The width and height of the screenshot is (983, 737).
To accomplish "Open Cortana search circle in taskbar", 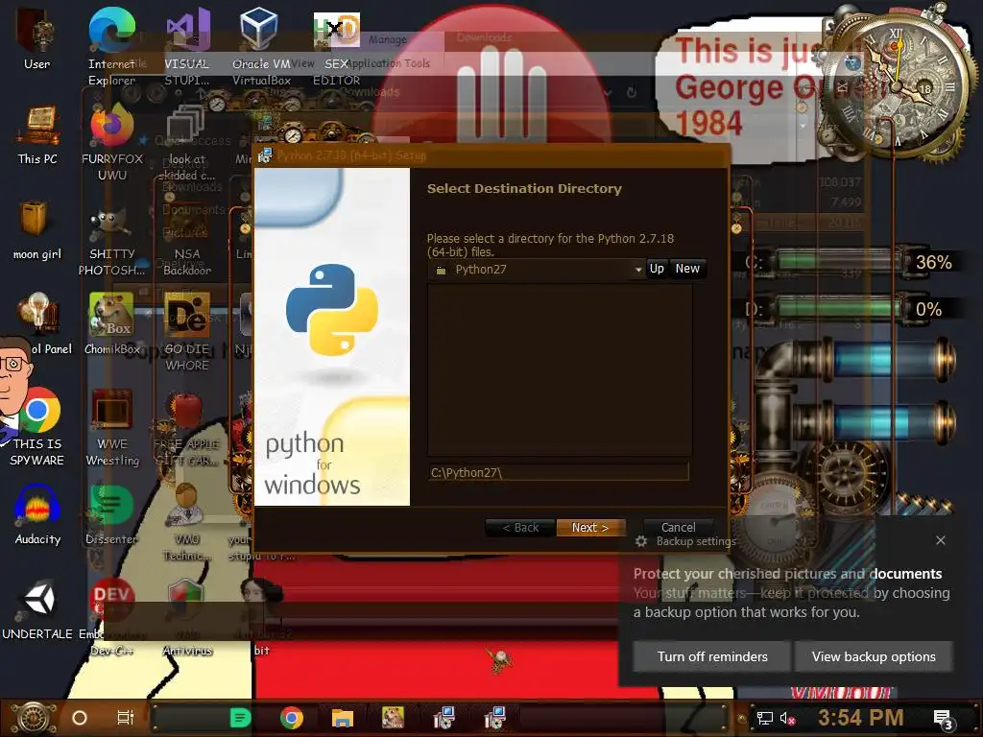I will pyautogui.click(x=80, y=718).
